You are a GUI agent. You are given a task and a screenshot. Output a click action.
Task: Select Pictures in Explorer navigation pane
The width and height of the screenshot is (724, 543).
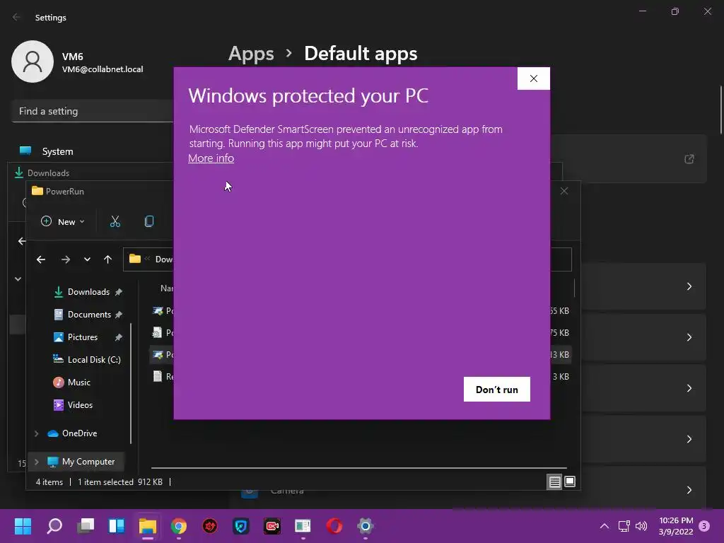(82, 337)
